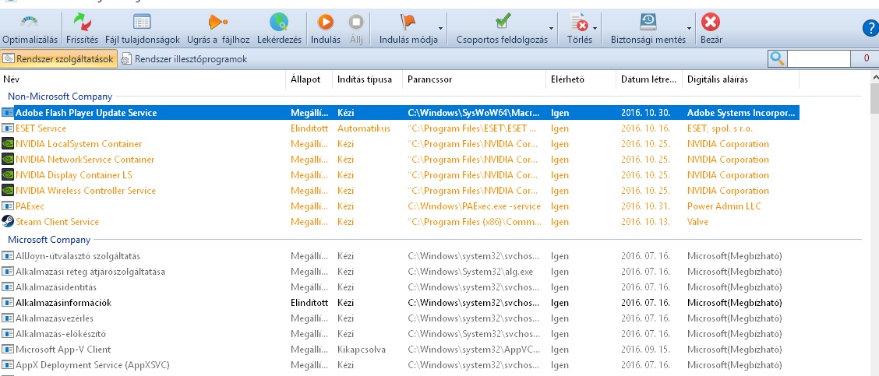The height and width of the screenshot is (376, 879).
Task: Click the Microsoft App-V Client row icon
Action: pos(8,350)
